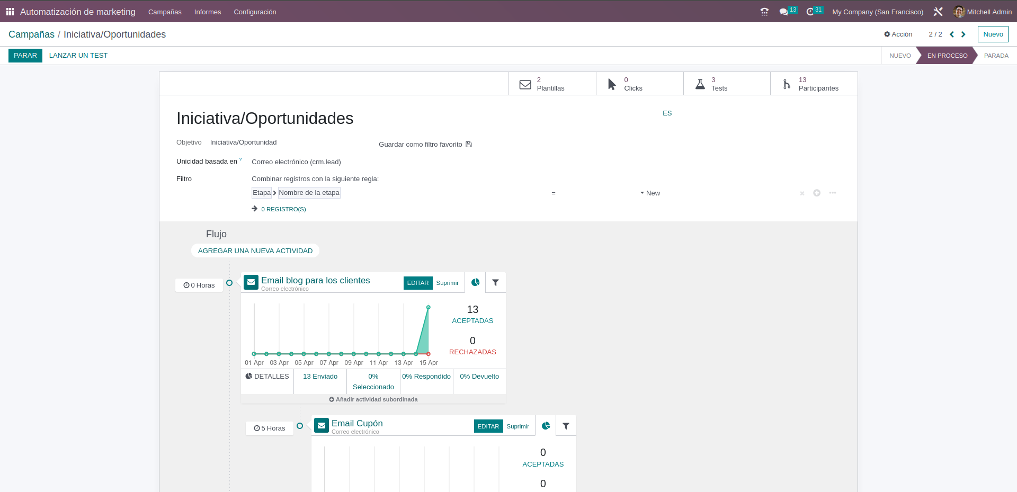Open the 0 REGISTRO(S) link
This screenshot has width=1017, height=492.
click(283, 209)
